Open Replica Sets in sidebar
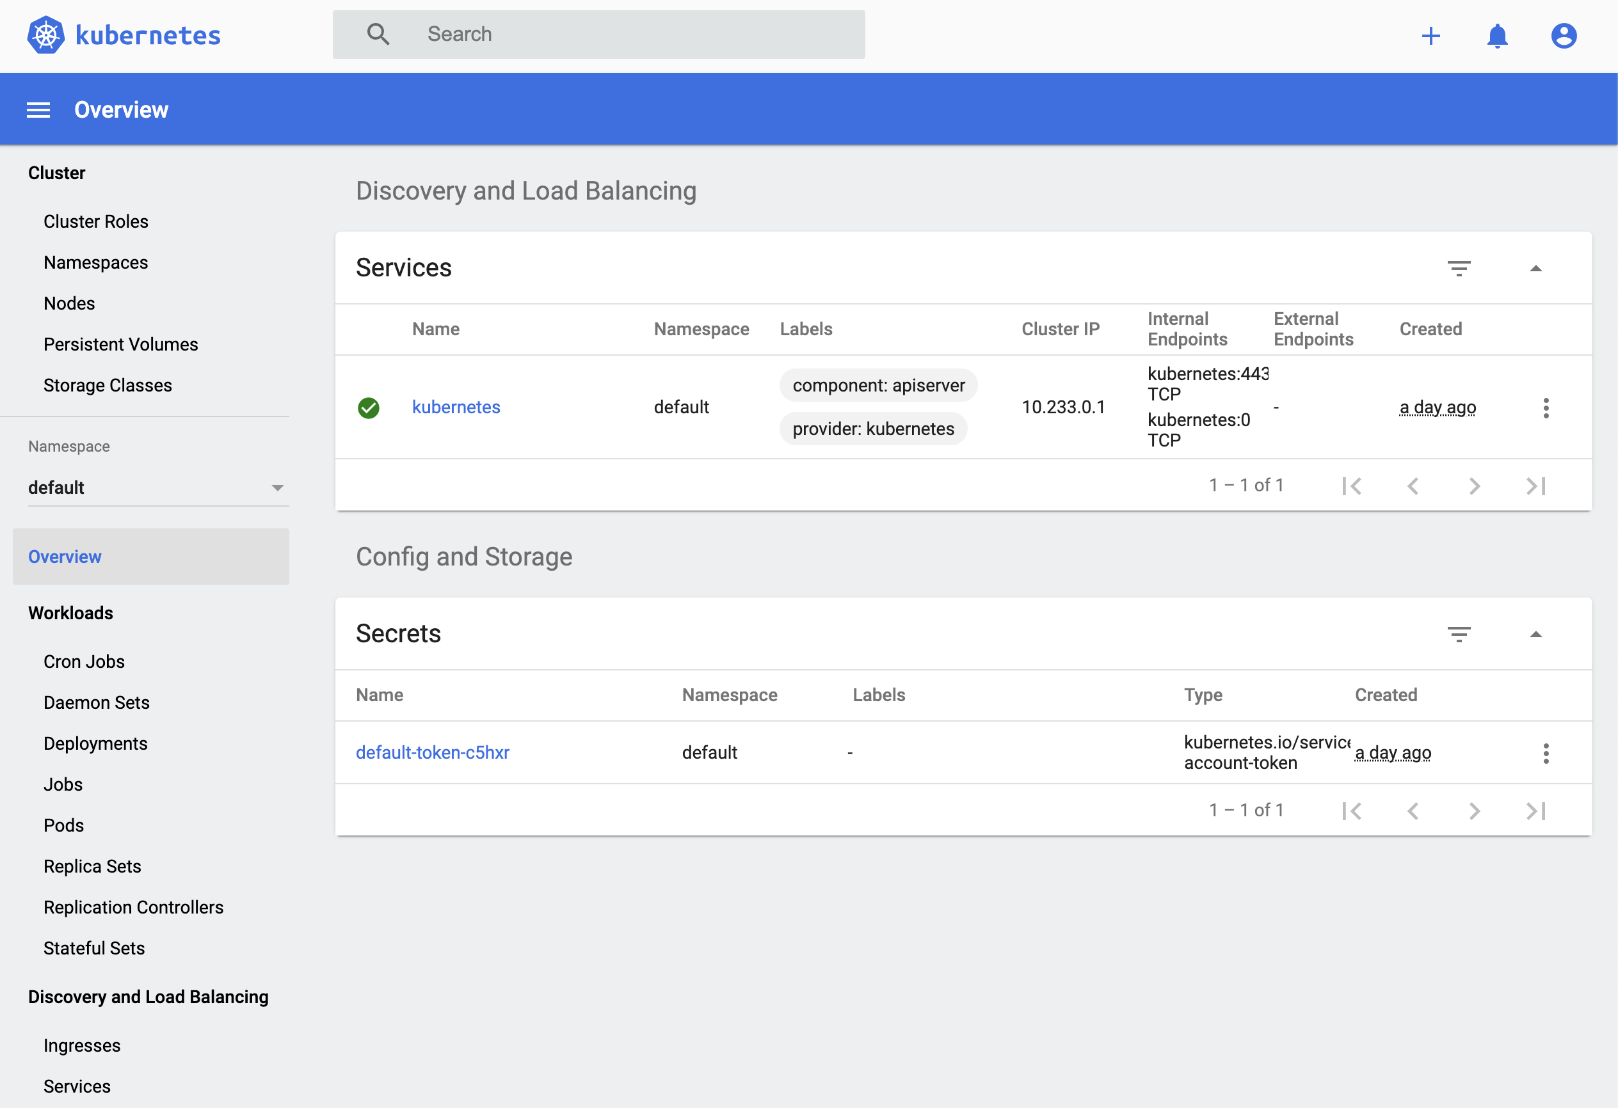The width and height of the screenshot is (1618, 1108). tap(93, 866)
